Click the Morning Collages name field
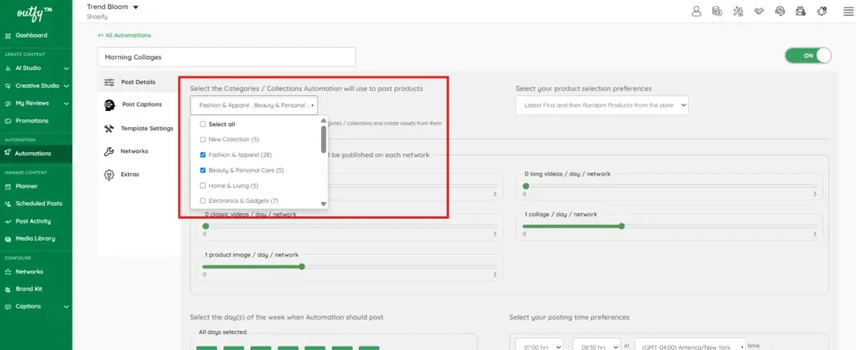 click(x=227, y=57)
